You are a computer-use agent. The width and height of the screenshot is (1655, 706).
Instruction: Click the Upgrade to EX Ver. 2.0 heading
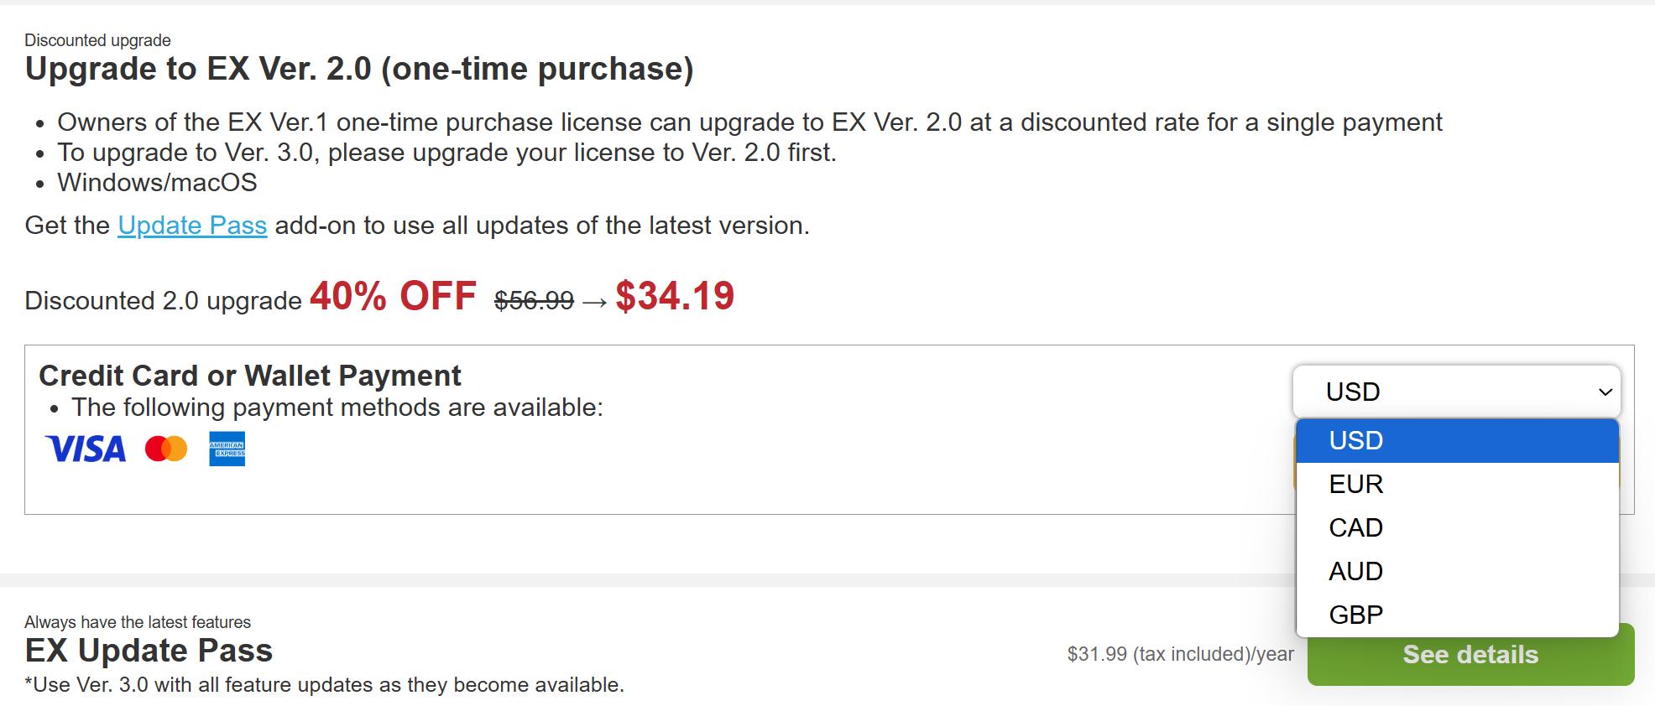[x=359, y=69]
